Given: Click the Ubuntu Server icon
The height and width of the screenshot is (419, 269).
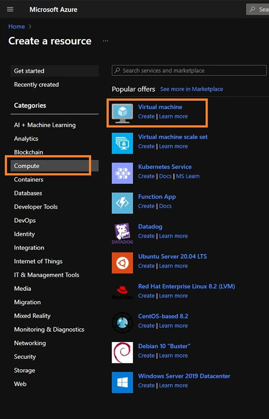Looking at the screenshot, I should 122,263.
